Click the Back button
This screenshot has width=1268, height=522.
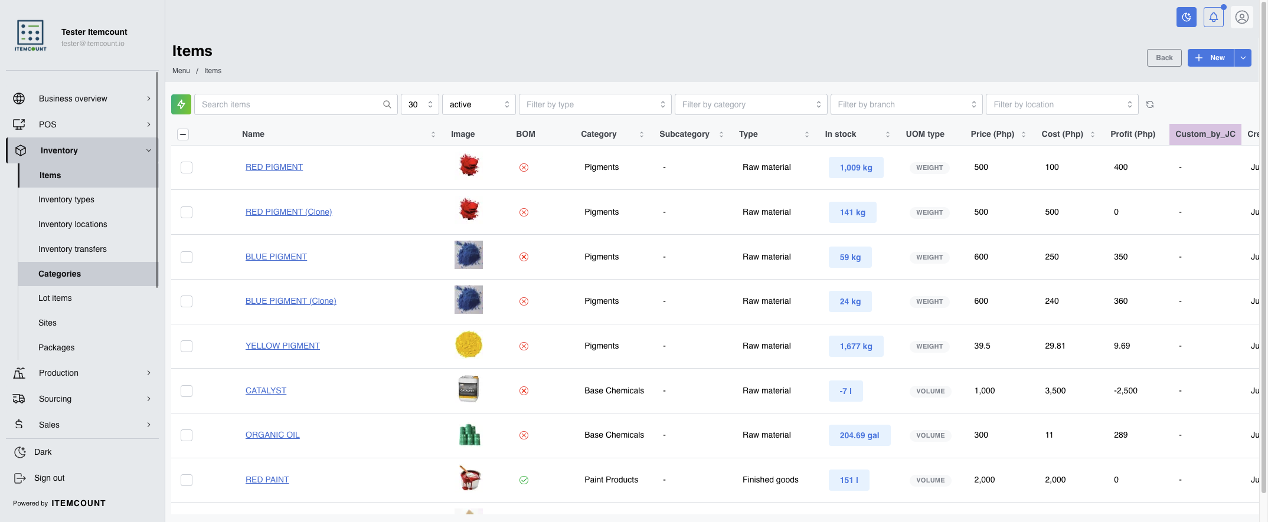pos(1164,58)
